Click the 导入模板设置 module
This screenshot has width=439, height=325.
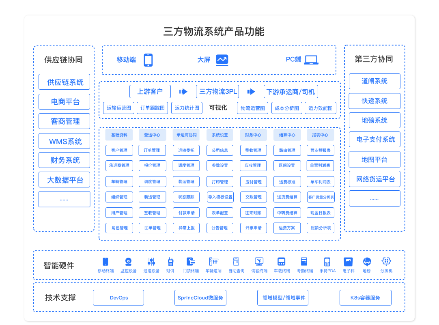(220, 197)
